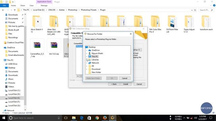
Task: Expand the Download folder node
Action: tap(87, 69)
